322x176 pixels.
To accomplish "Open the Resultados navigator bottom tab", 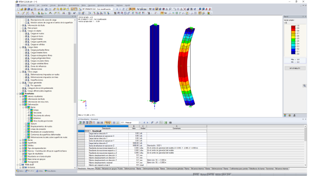I will pos(50,171).
